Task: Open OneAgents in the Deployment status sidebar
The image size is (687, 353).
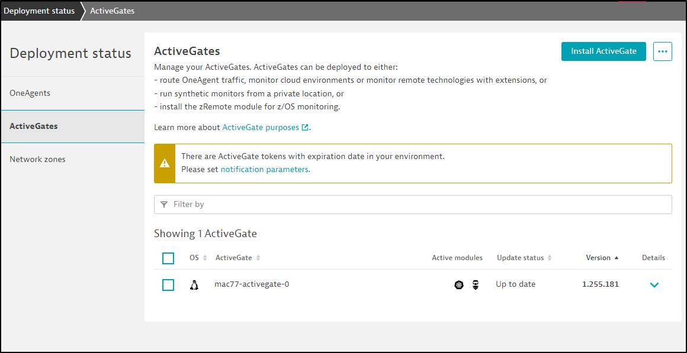Action: 73,93
